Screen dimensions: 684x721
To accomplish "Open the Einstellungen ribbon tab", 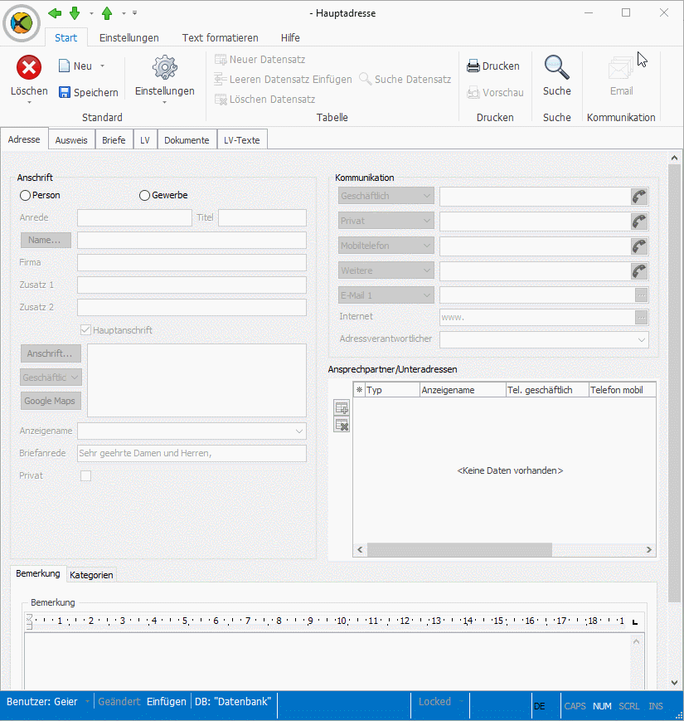I will pos(129,37).
